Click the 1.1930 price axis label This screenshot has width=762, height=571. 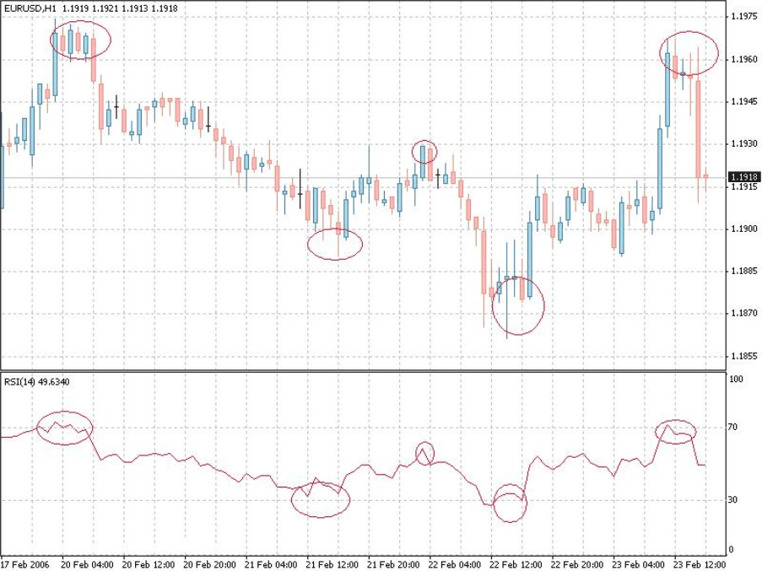(x=744, y=143)
